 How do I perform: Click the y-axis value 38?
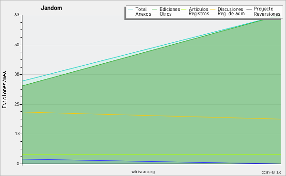(x=17, y=74)
